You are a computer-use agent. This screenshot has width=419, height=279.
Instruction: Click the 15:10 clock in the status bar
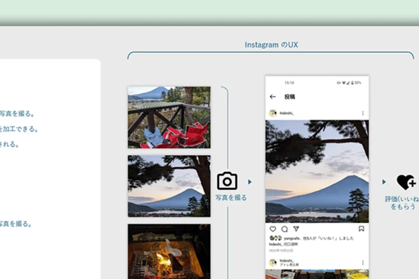[x=289, y=83]
